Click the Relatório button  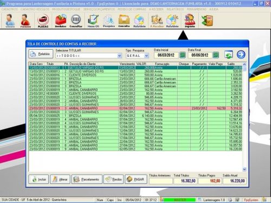click(x=41, y=54)
